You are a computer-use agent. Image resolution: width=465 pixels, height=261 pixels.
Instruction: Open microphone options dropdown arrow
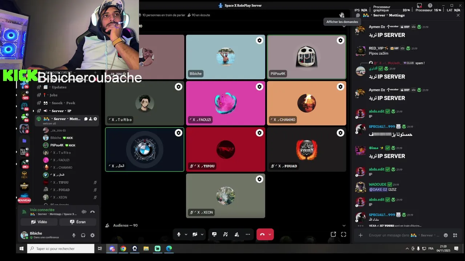(186, 235)
